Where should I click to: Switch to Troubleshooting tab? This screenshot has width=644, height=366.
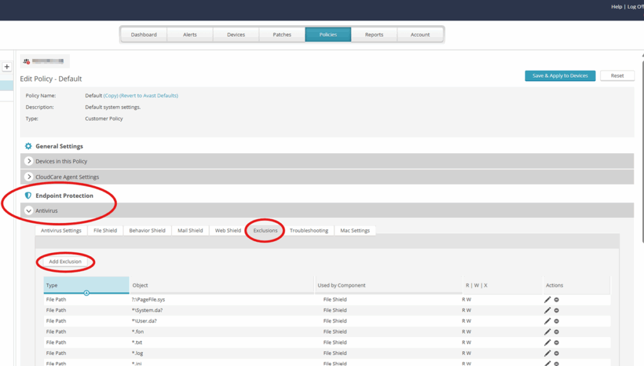click(309, 230)
